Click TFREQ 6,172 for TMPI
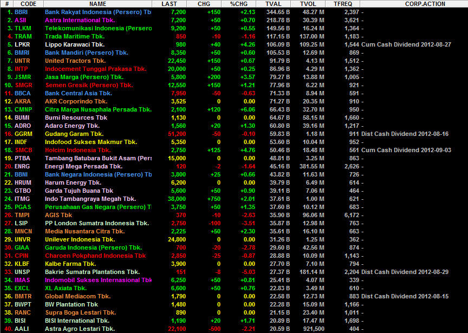 (352, 215)
